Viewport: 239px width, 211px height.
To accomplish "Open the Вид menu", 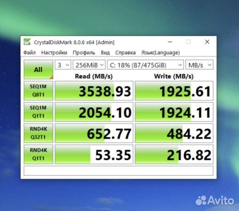I will click(x=105, y=53).
